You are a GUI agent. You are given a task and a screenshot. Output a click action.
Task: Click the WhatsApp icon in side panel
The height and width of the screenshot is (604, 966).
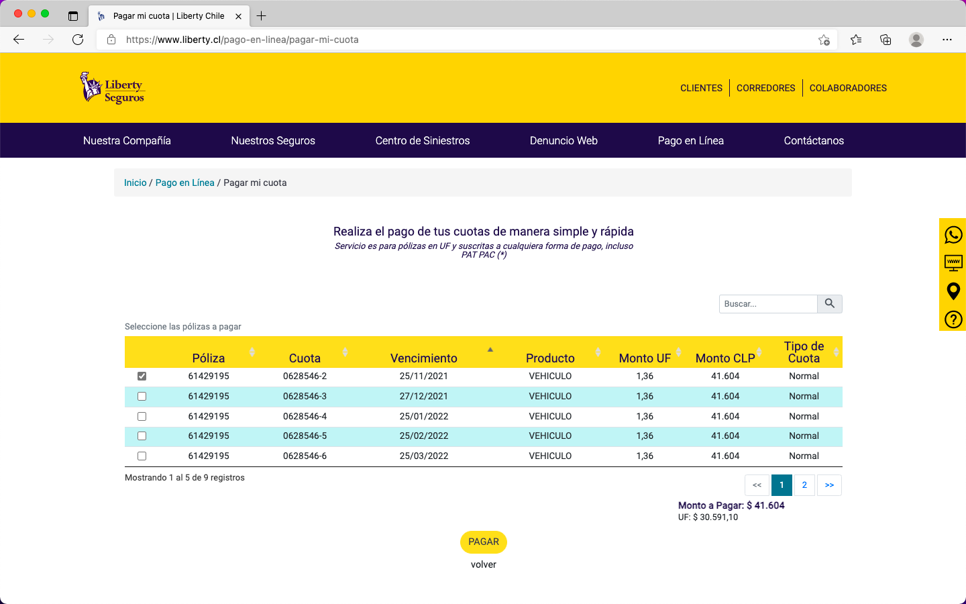[953, 235]
